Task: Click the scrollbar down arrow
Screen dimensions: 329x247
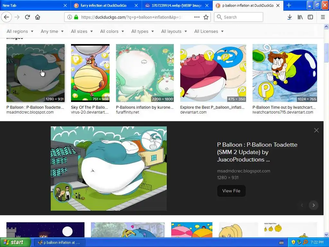Action: tap(326, 234)
